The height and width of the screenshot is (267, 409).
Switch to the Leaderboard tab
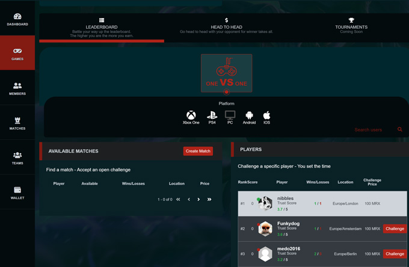click(x=102, y=28)
